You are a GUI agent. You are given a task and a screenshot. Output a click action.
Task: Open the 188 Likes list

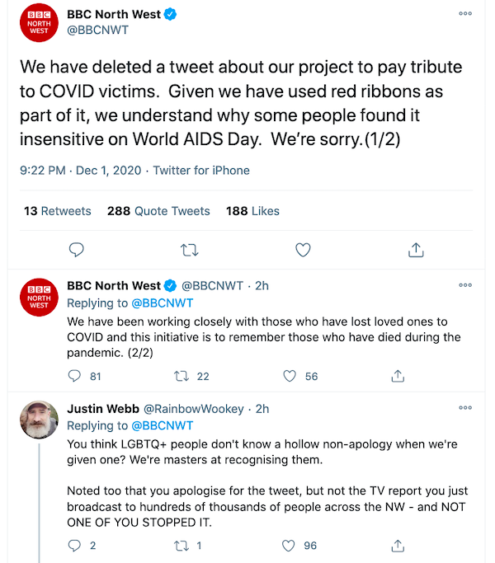252,211
